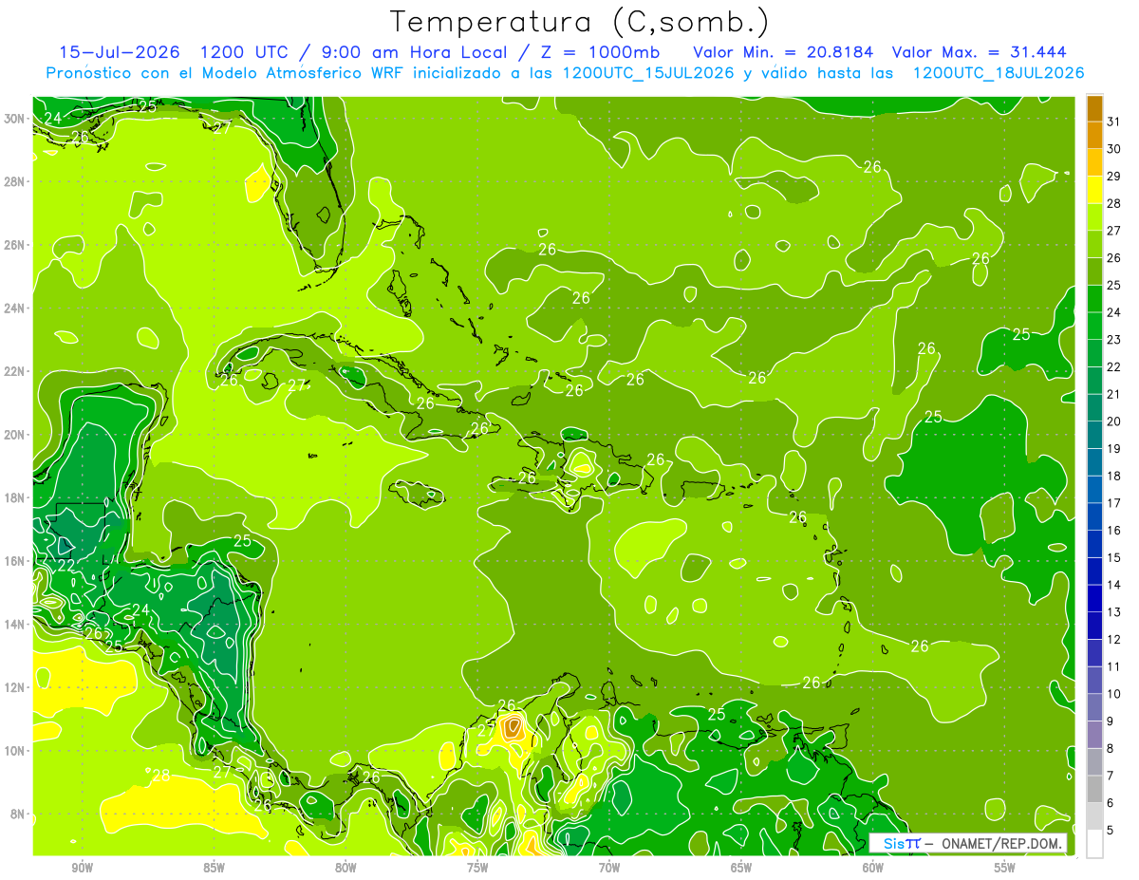Click the title Temperatura (C,somb.)
Viewport: 1139px width, 880px height.
point(580,23)
